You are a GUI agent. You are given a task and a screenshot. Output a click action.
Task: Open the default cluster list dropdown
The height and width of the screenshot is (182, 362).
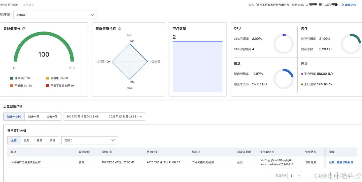point(55,15)
